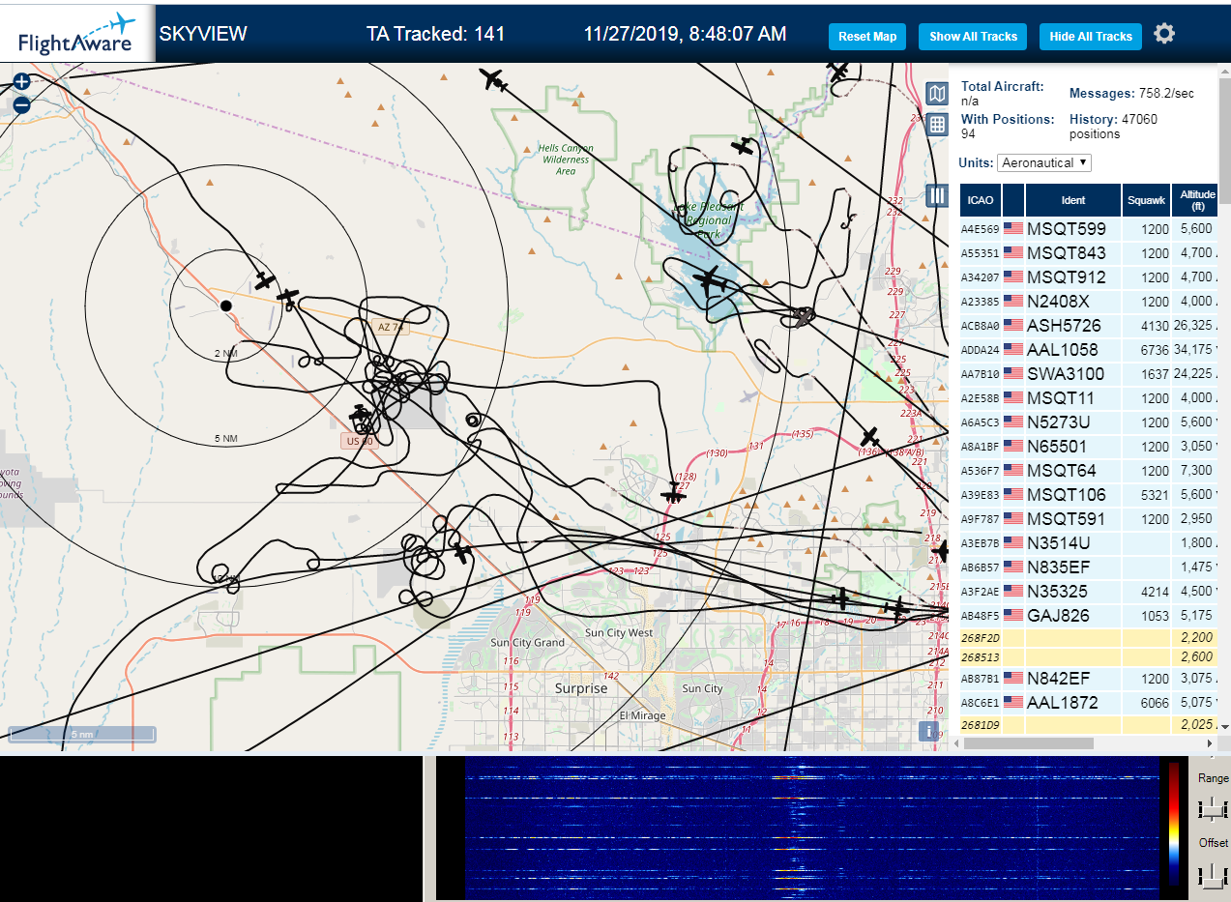Select aircraft row MSQT599

(1089, 229)
